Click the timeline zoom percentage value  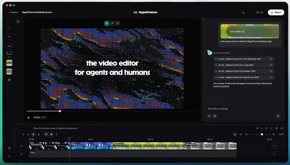click(x=281, y=134)
